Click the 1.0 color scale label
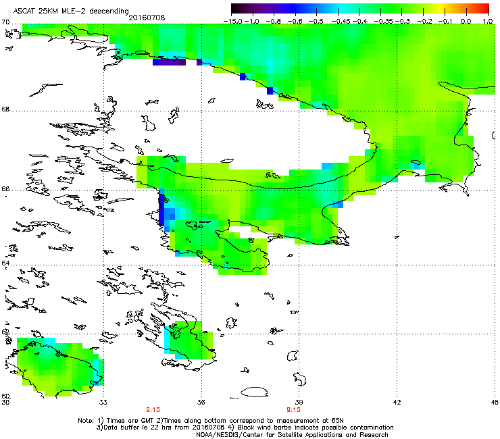The image size is (500, 439). pos(488,22)
